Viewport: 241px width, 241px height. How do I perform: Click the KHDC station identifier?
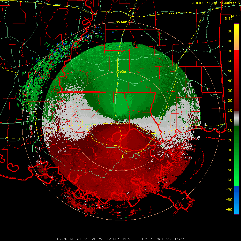[142, 239]
